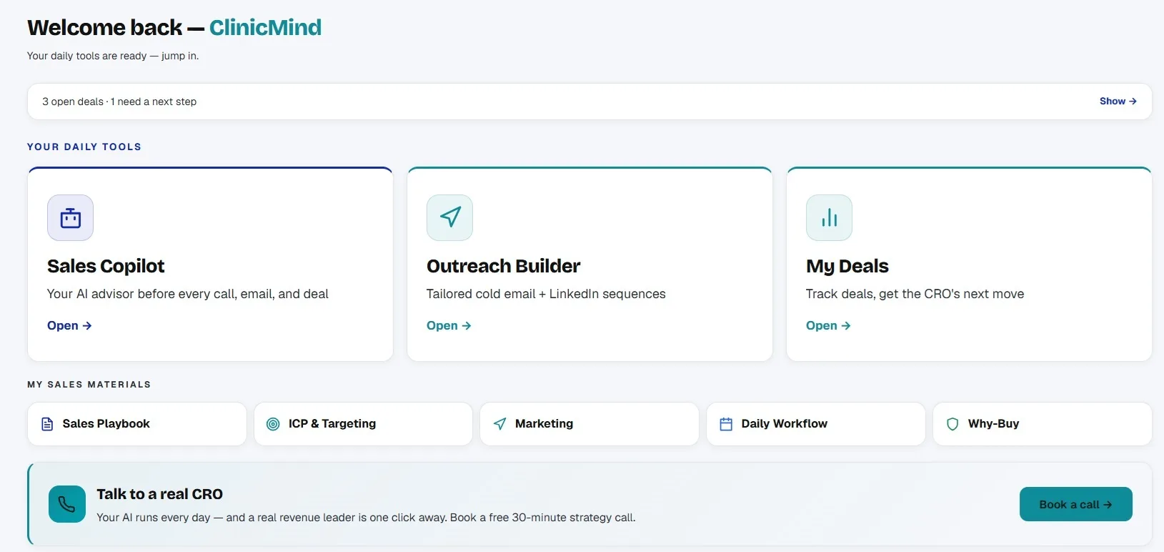The height and width of the screenshot is (552, 1164).
Task: Click 'Your daily tools are ready' subtitle
Action: 113,56
